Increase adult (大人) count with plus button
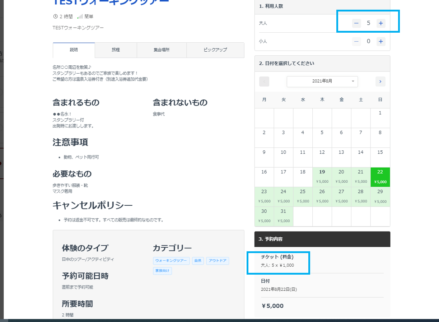This screenshot has height=322, width=439. coord(381,23)
